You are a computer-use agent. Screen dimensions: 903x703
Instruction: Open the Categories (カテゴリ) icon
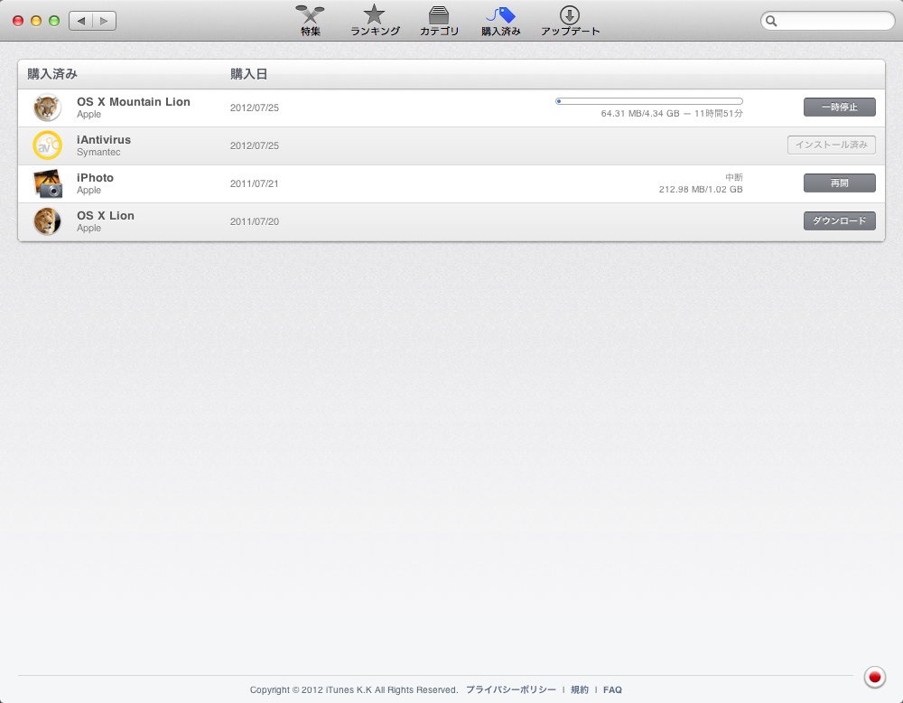[x=439, y=16]
